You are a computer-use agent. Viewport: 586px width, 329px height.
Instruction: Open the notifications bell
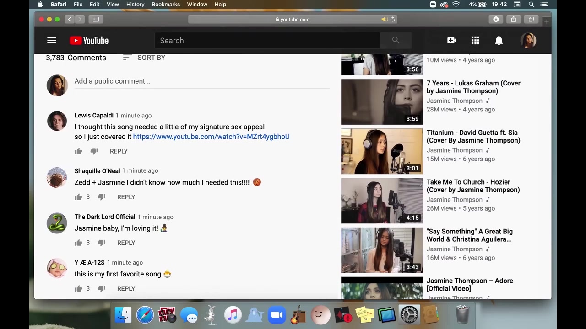point(499,41)
